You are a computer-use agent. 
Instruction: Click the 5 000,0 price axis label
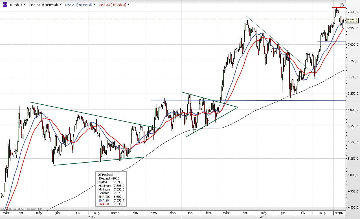tap(353, 175)
